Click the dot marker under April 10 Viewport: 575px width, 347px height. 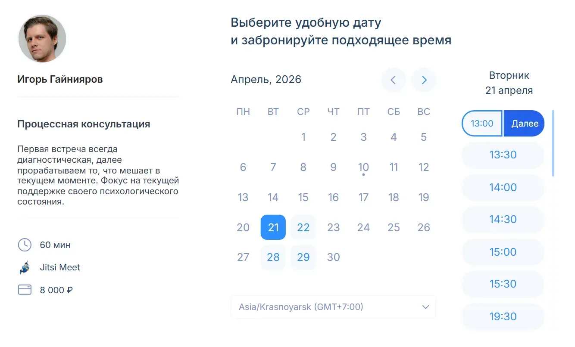pyautogui.click(x=363, y=174)
